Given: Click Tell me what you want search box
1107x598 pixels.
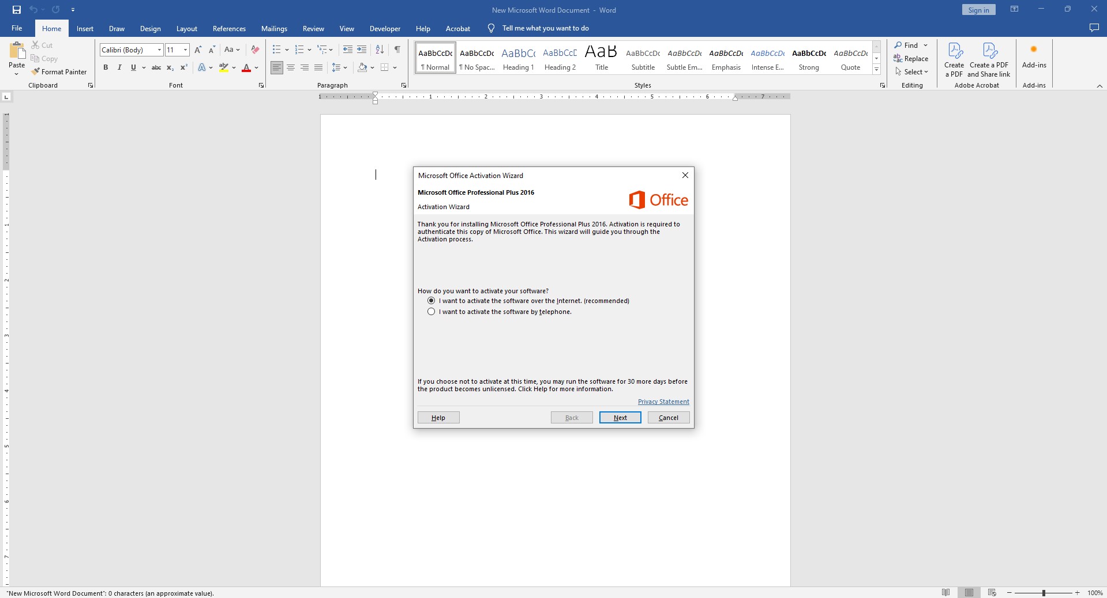Looking at the screenshot, I should click(x=545, y=28).
